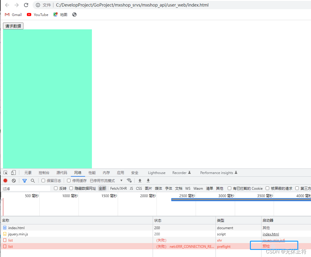Enable the 停用缓存 checkbox
The height and width of the screenshot is (257, 311).
click(69, 181)
